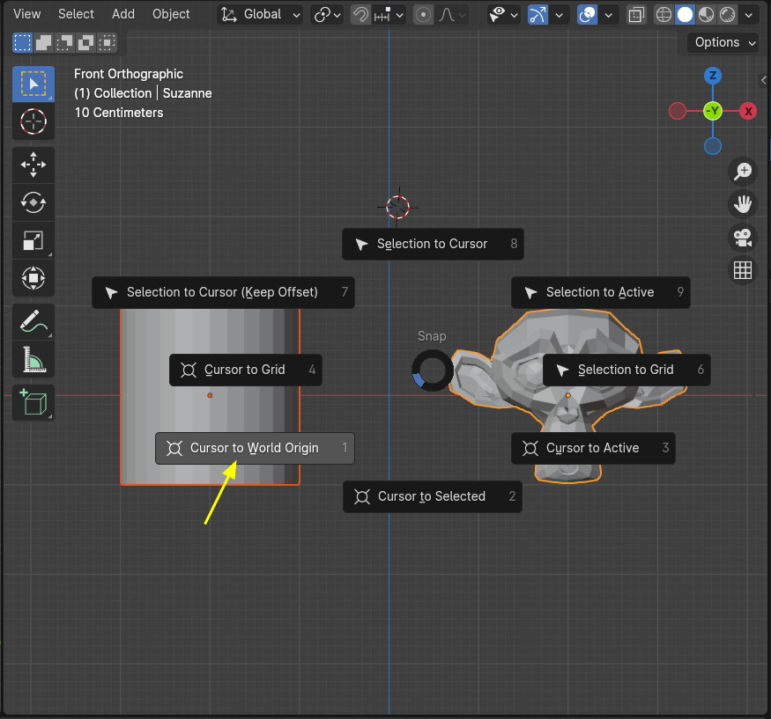Toggle show gizmos button
The width and height of the screenshot is (771, 719).
coord(537,15)
